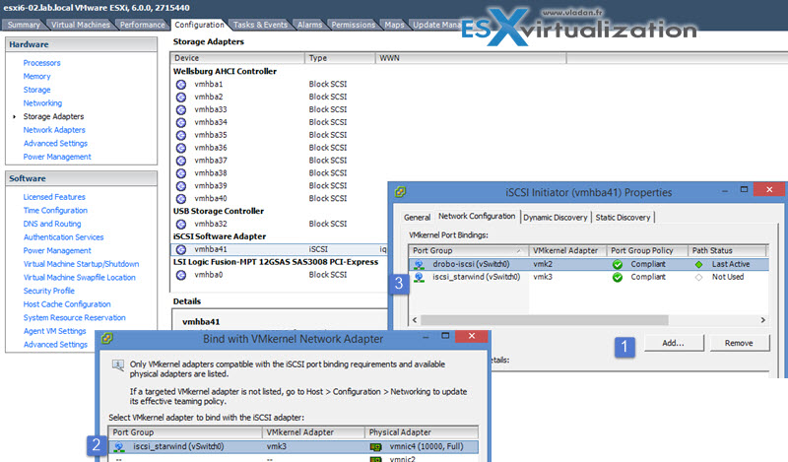Image resolution: width=788 pixels, height=462 pixels.
Task: Select the vmhba35 adapter icon
Action: coord(181,135)
